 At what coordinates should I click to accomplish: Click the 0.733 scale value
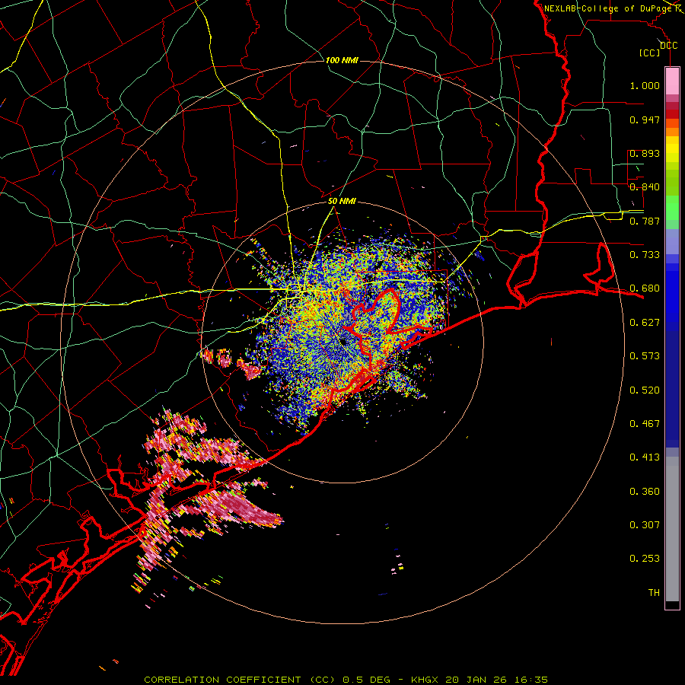[645, 255]
